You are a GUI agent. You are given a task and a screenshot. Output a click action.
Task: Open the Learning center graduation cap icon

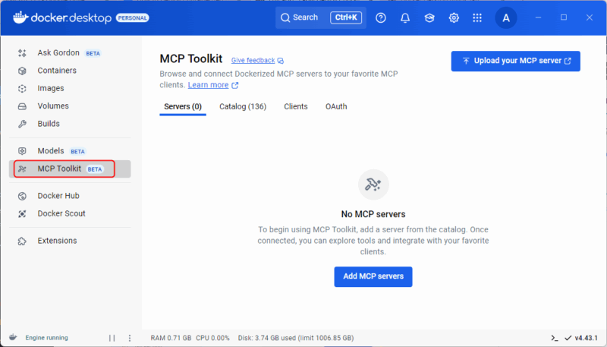pos(429,17)
